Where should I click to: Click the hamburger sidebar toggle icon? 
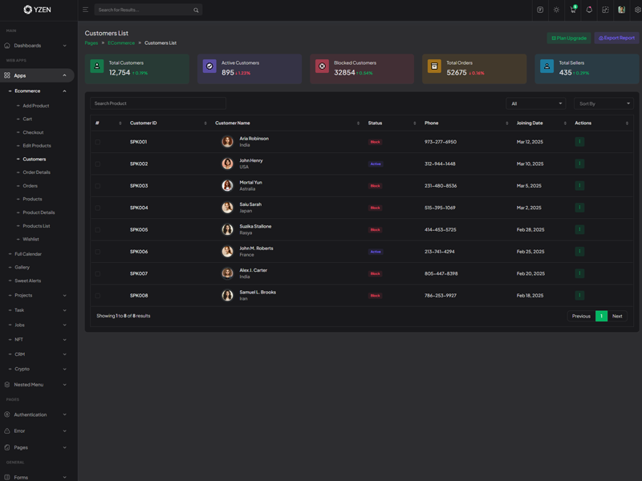pyautogui.click(x=85, y=10)
